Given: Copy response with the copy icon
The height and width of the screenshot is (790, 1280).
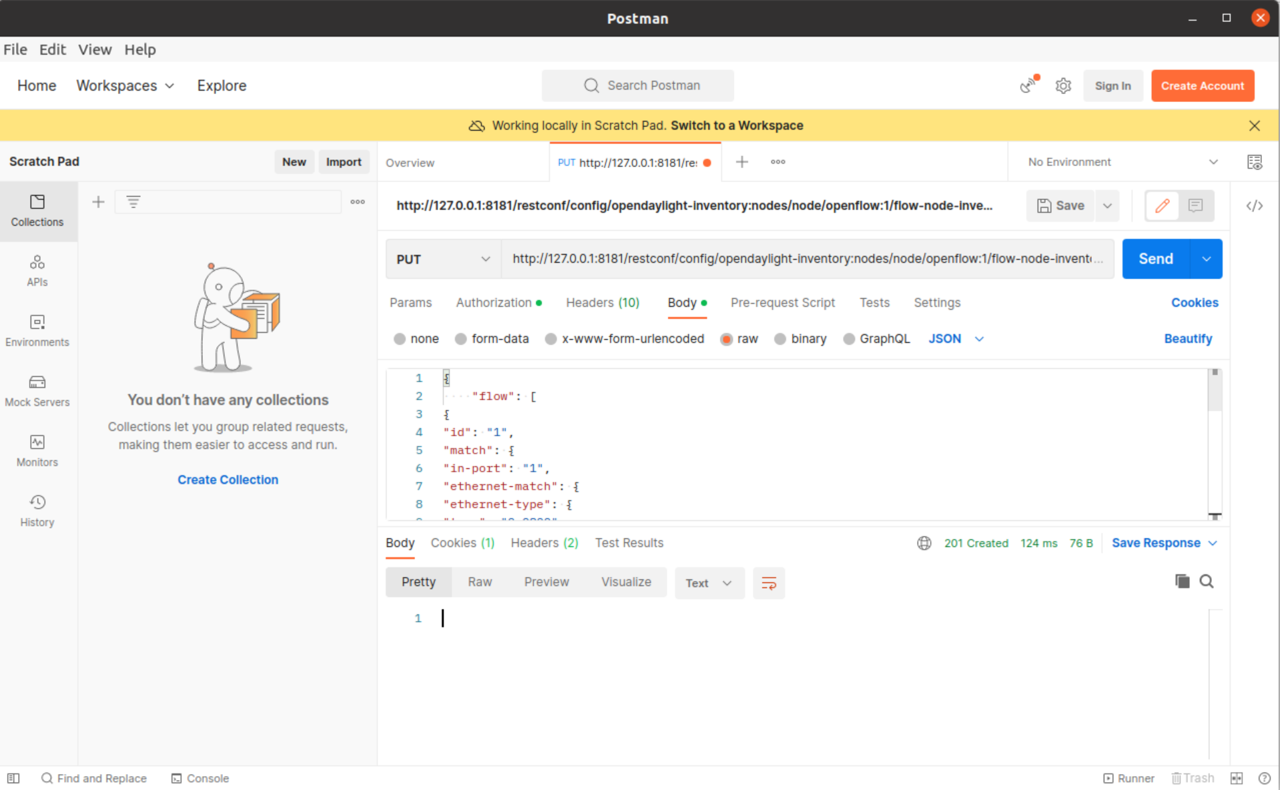Looking at the screenshot, I should tap(1182, 581).
